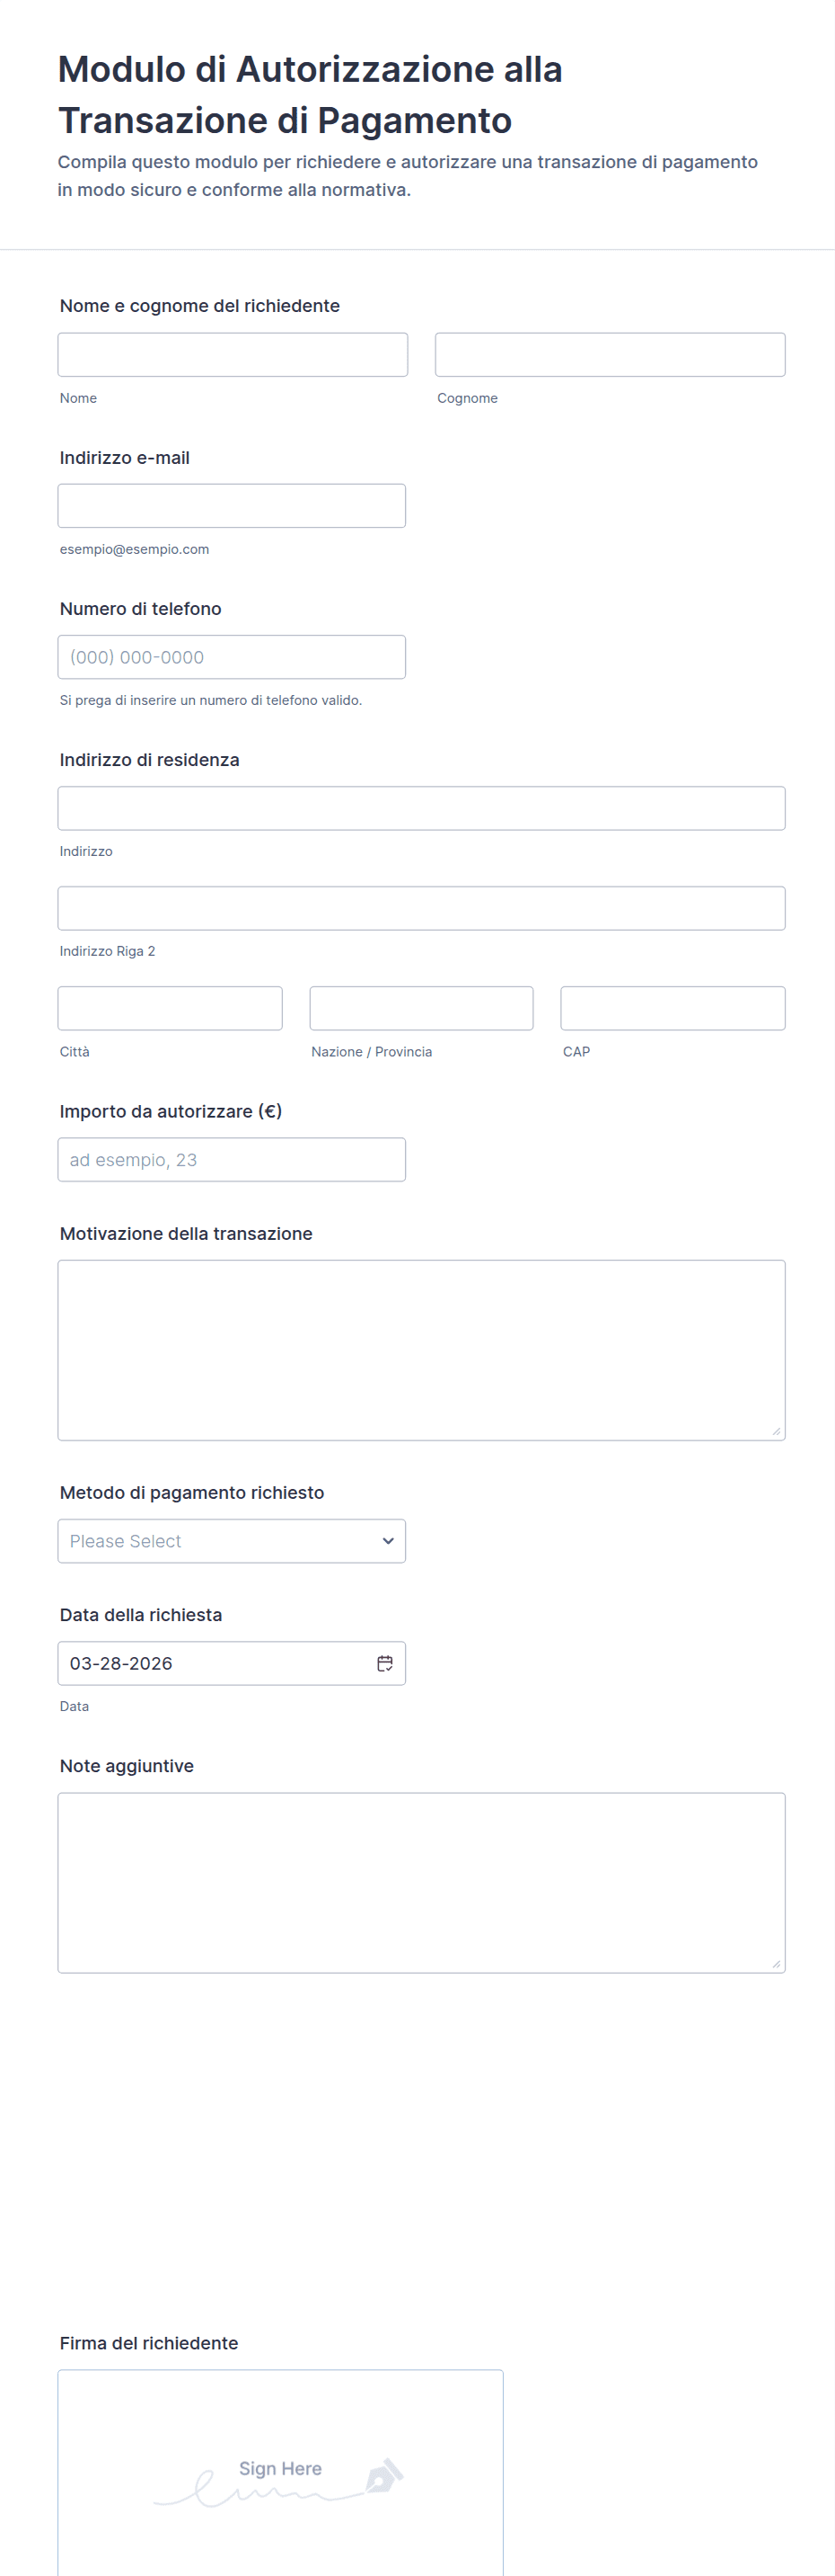Click the Data della richiesta date field

(215, 1663)
